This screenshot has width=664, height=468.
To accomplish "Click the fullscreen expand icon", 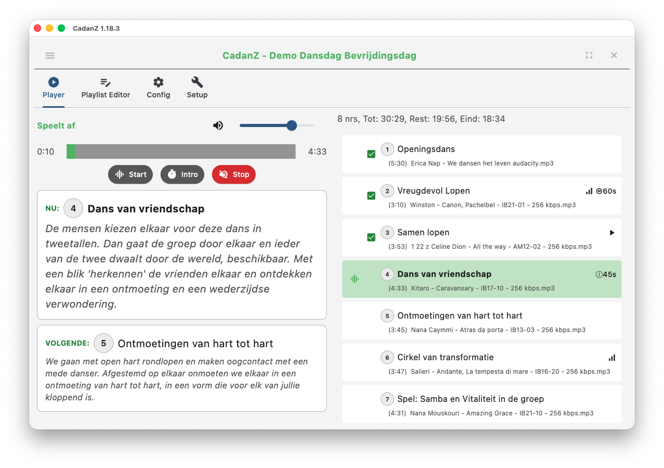I will pos(589,55).
